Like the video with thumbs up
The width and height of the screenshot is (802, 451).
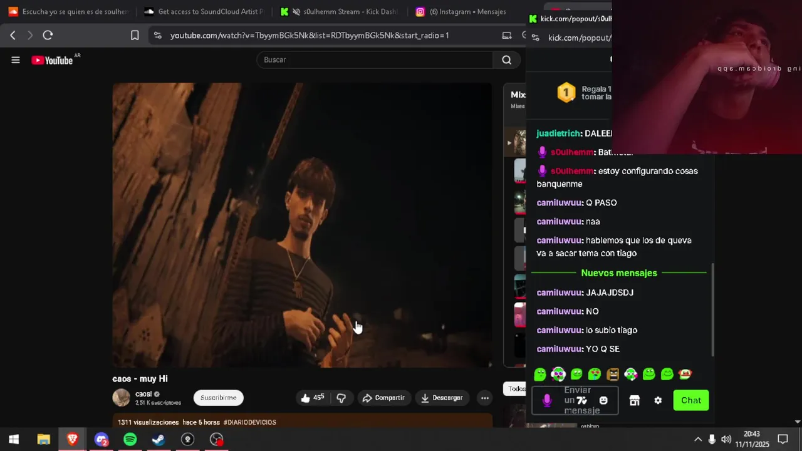coord(313,398)
